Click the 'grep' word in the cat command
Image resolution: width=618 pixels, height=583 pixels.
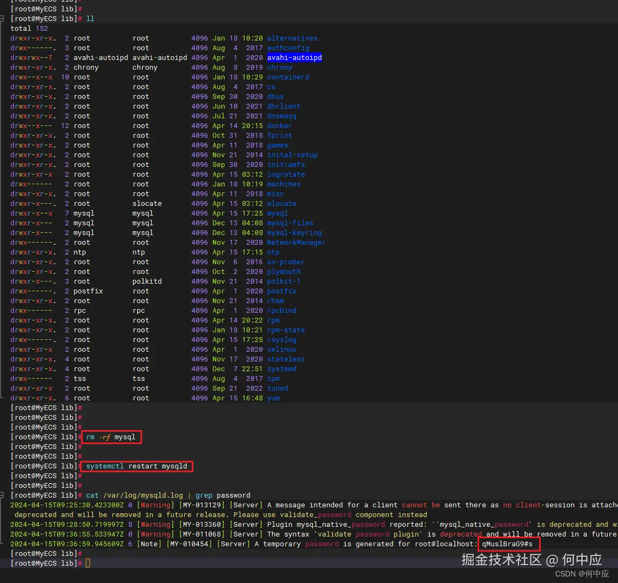[204, 495]
